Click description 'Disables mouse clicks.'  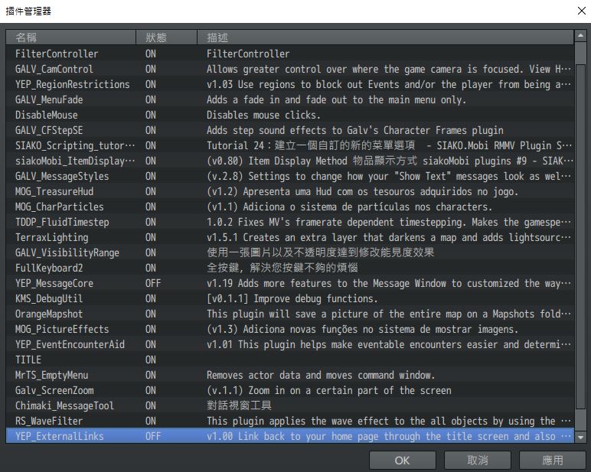[x=264, y=115]
